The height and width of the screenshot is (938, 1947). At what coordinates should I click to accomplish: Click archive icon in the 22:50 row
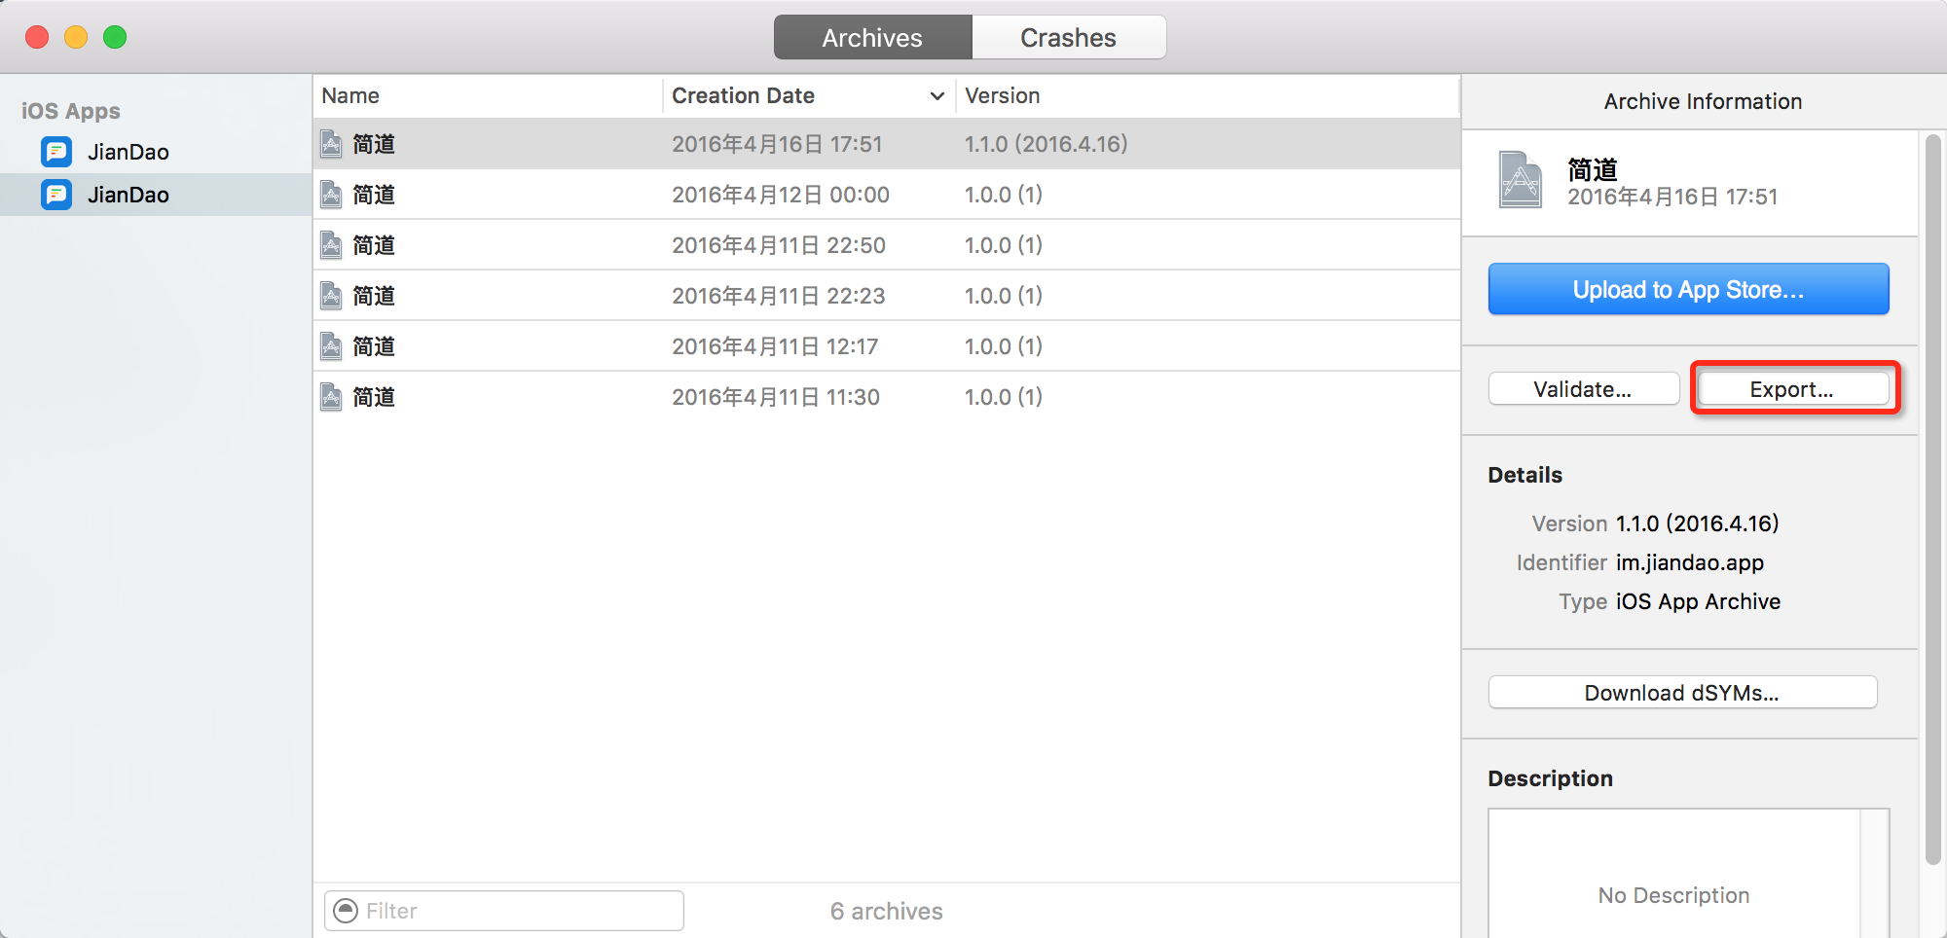[332, 245]
